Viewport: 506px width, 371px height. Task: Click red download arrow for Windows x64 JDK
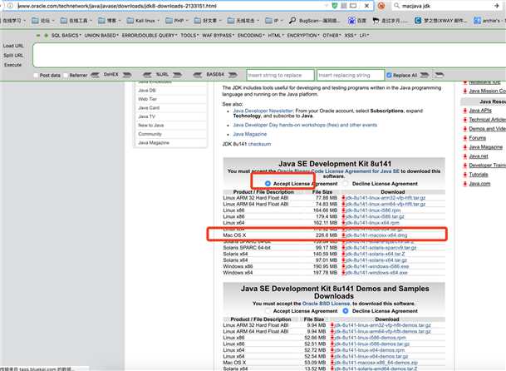(343, 273)
